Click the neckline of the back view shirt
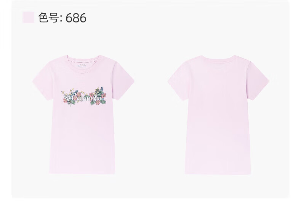This screenshot has height=206, width=301. click(x=218, y=57)
